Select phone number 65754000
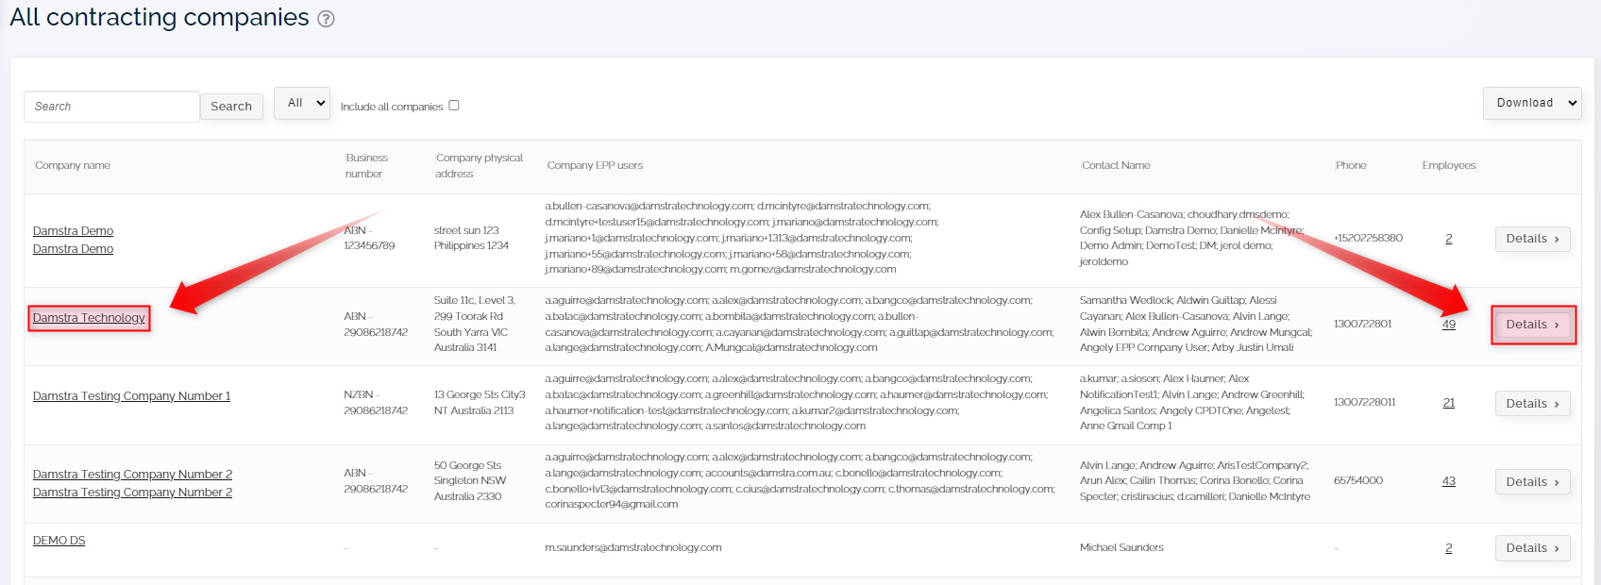 coord(1358,480)
